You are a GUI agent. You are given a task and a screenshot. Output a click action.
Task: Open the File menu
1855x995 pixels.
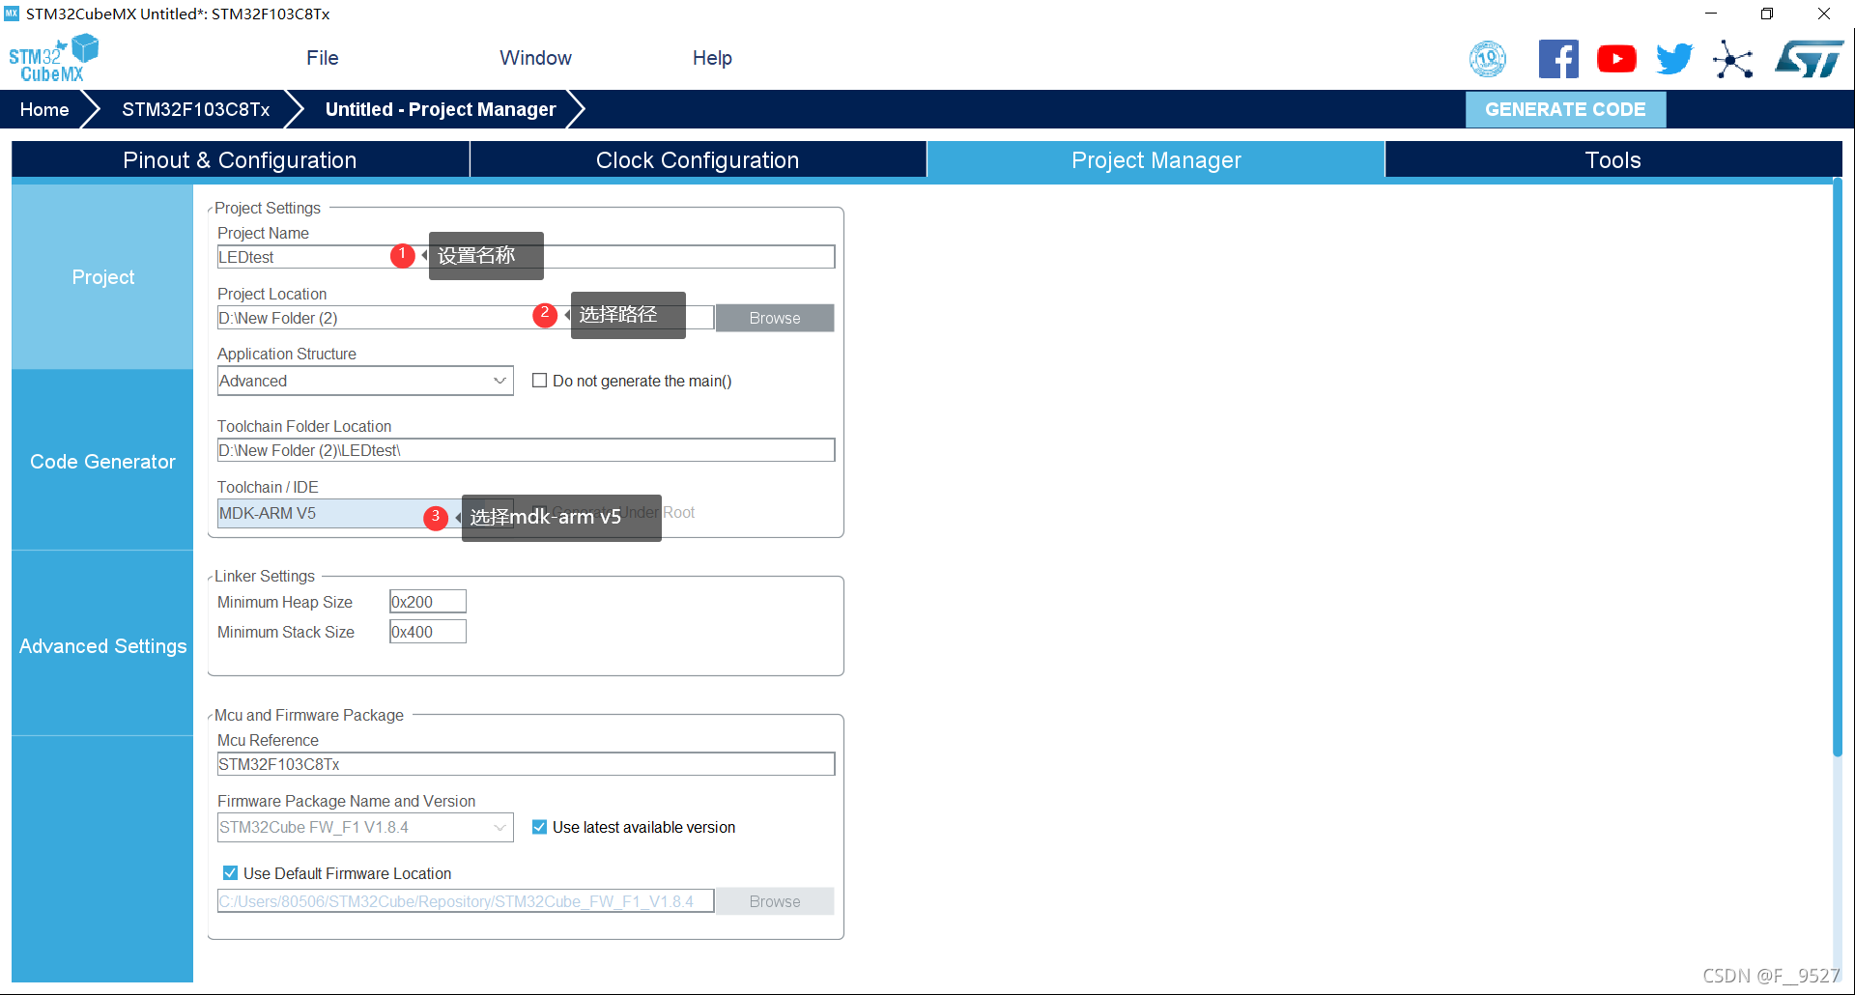pyautogui.click(x=323, y=58)
